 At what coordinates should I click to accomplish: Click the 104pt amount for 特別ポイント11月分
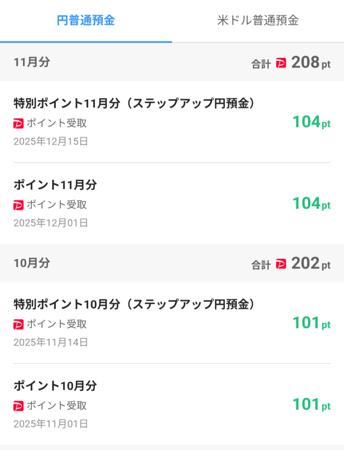(x=311, y=122)
